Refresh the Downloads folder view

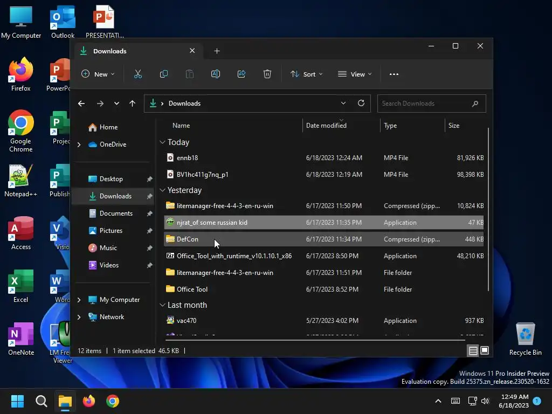pos(361,103)
